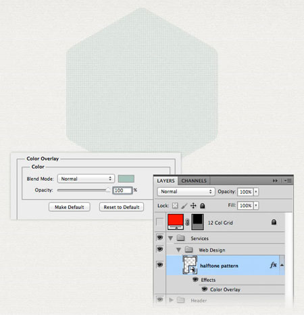
Task: Toggle visibility of layer Effects
Action: [x=195, y=279]
